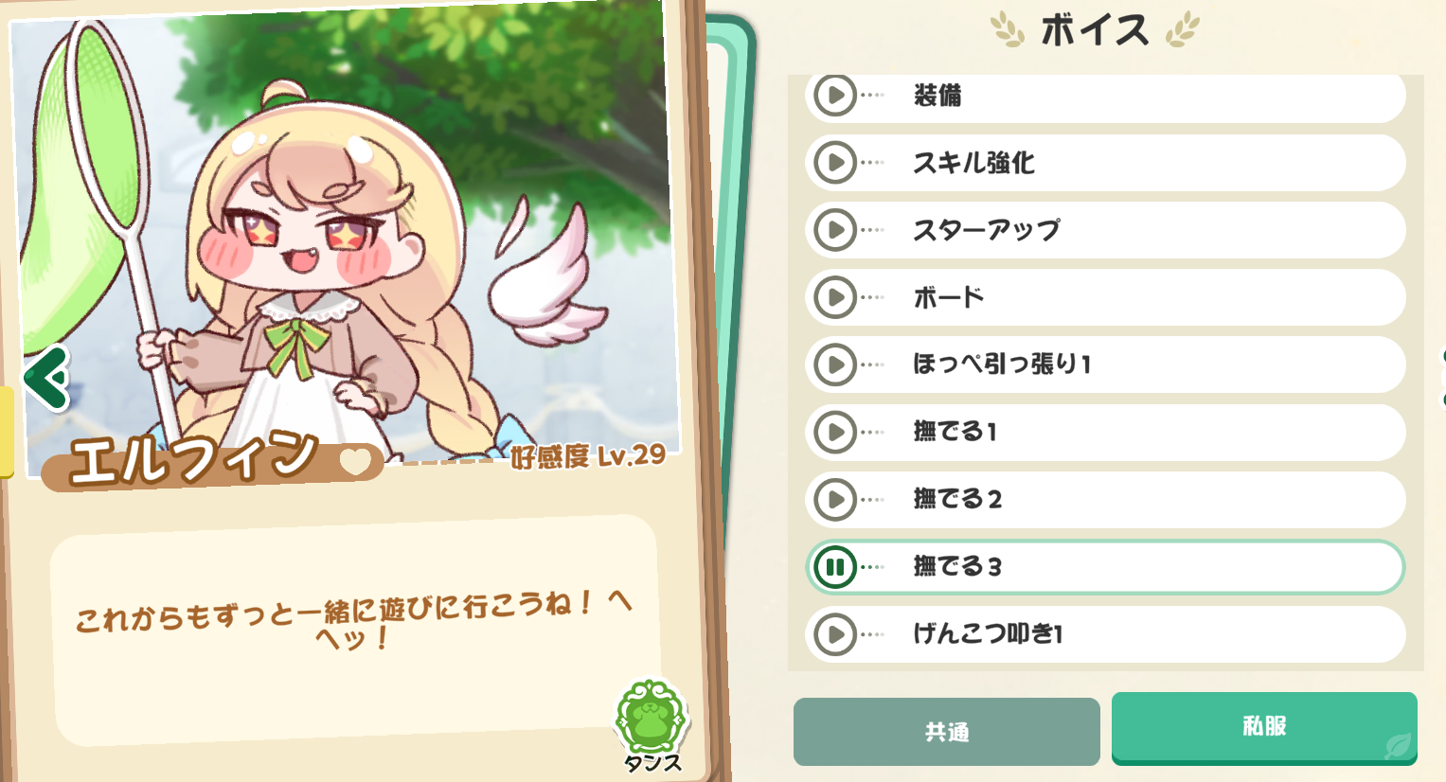Play the 装備 voice line
Image resolution: width=1446 pixels, height=782 pixels.
point(835,95)
